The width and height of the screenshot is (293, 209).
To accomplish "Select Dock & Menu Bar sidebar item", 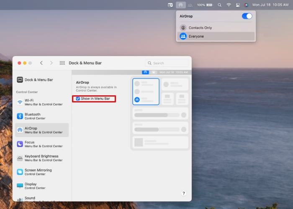I will [42, 80].
